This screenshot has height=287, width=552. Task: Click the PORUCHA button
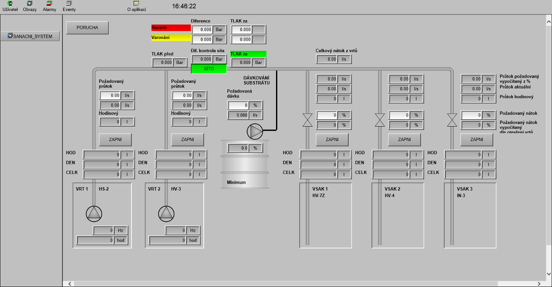tap(87, 28)
